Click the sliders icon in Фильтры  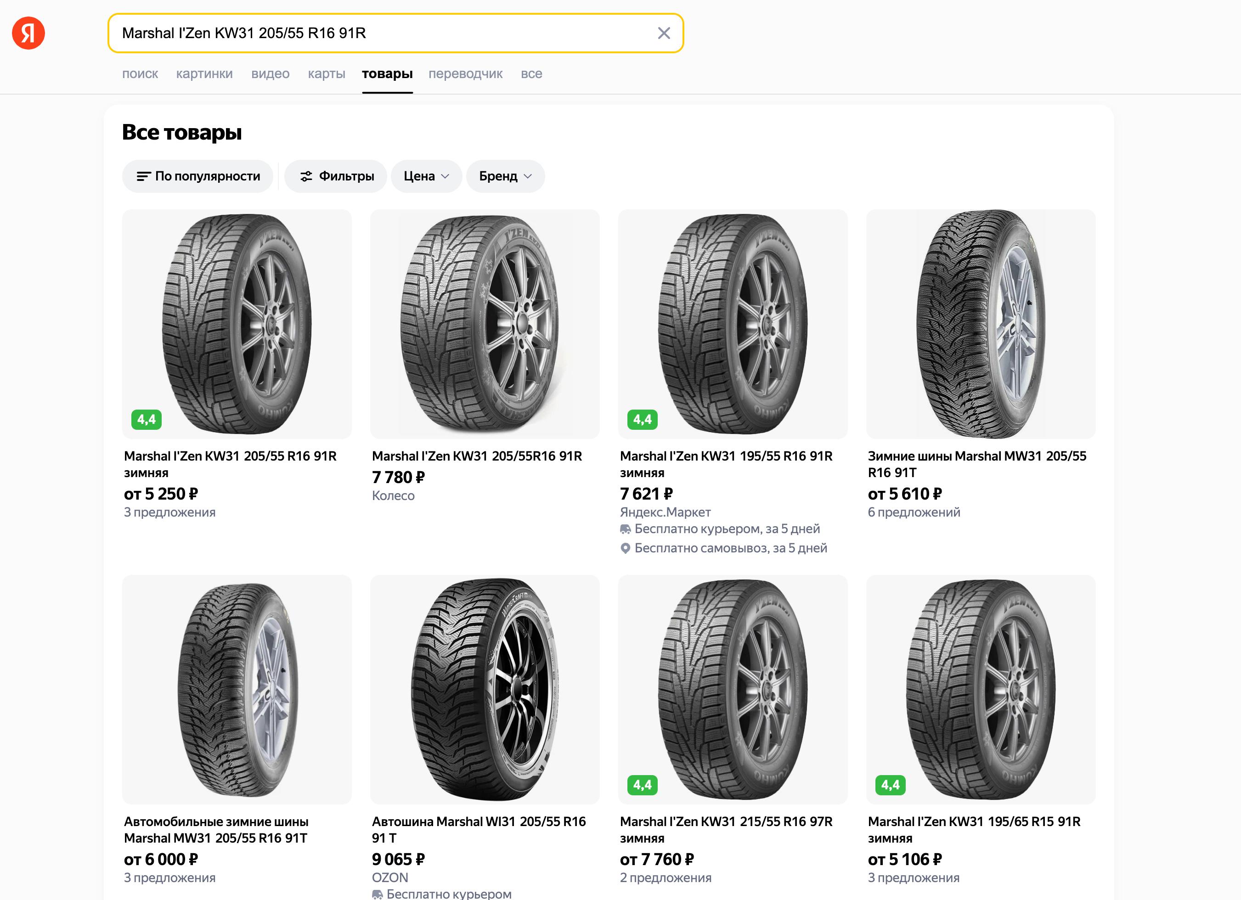[x=306, y=176]
